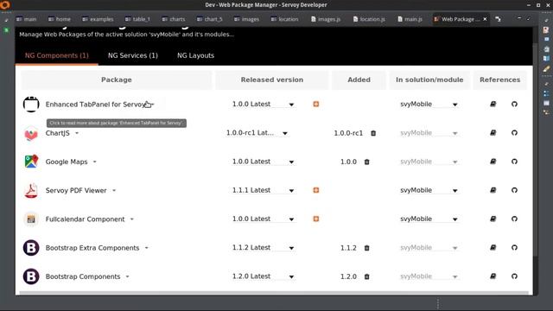This screenshot has width=553, height=311.
Task: Open the location form editor tab
Action: coord(284,19)
